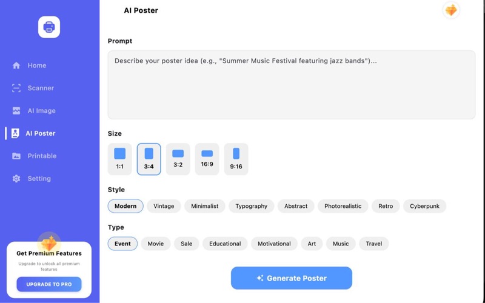Image resolution: width=485 pixels, height=303 pixels.
Task: Select the 1:1 square size option
Action: click(119, 159)
